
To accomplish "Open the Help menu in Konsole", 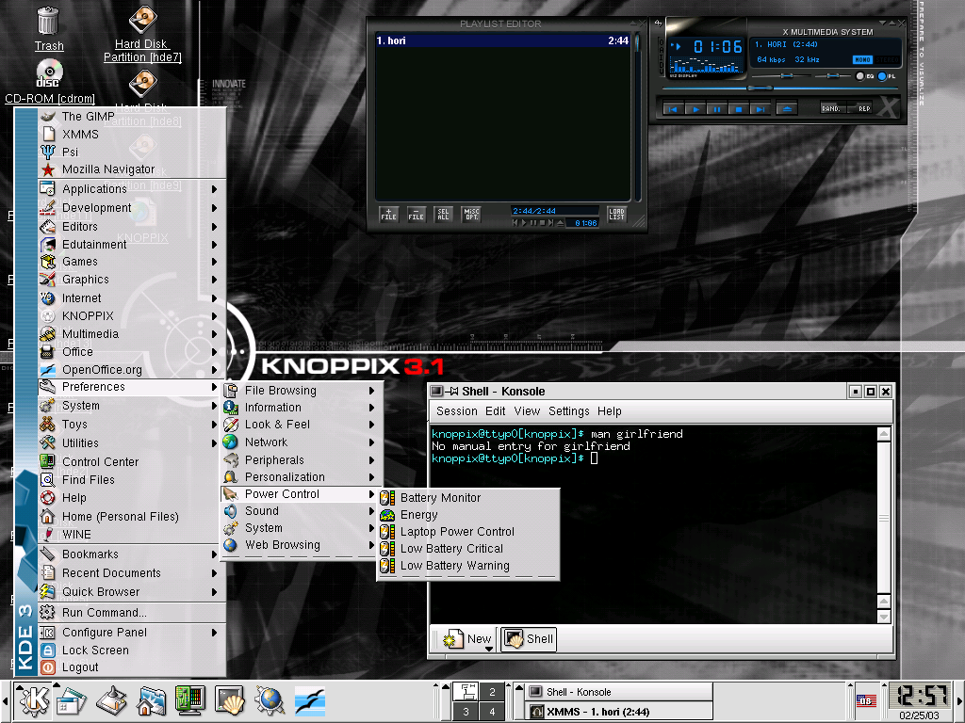I will [x=610, y=411].
